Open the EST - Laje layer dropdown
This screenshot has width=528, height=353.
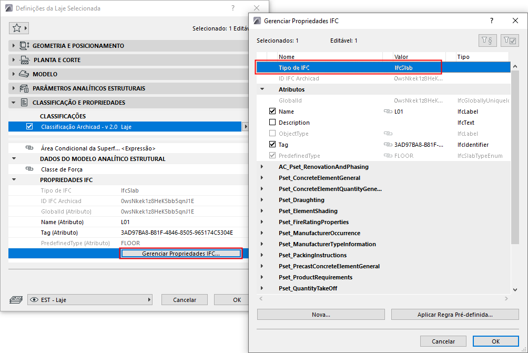coord(90,299)
